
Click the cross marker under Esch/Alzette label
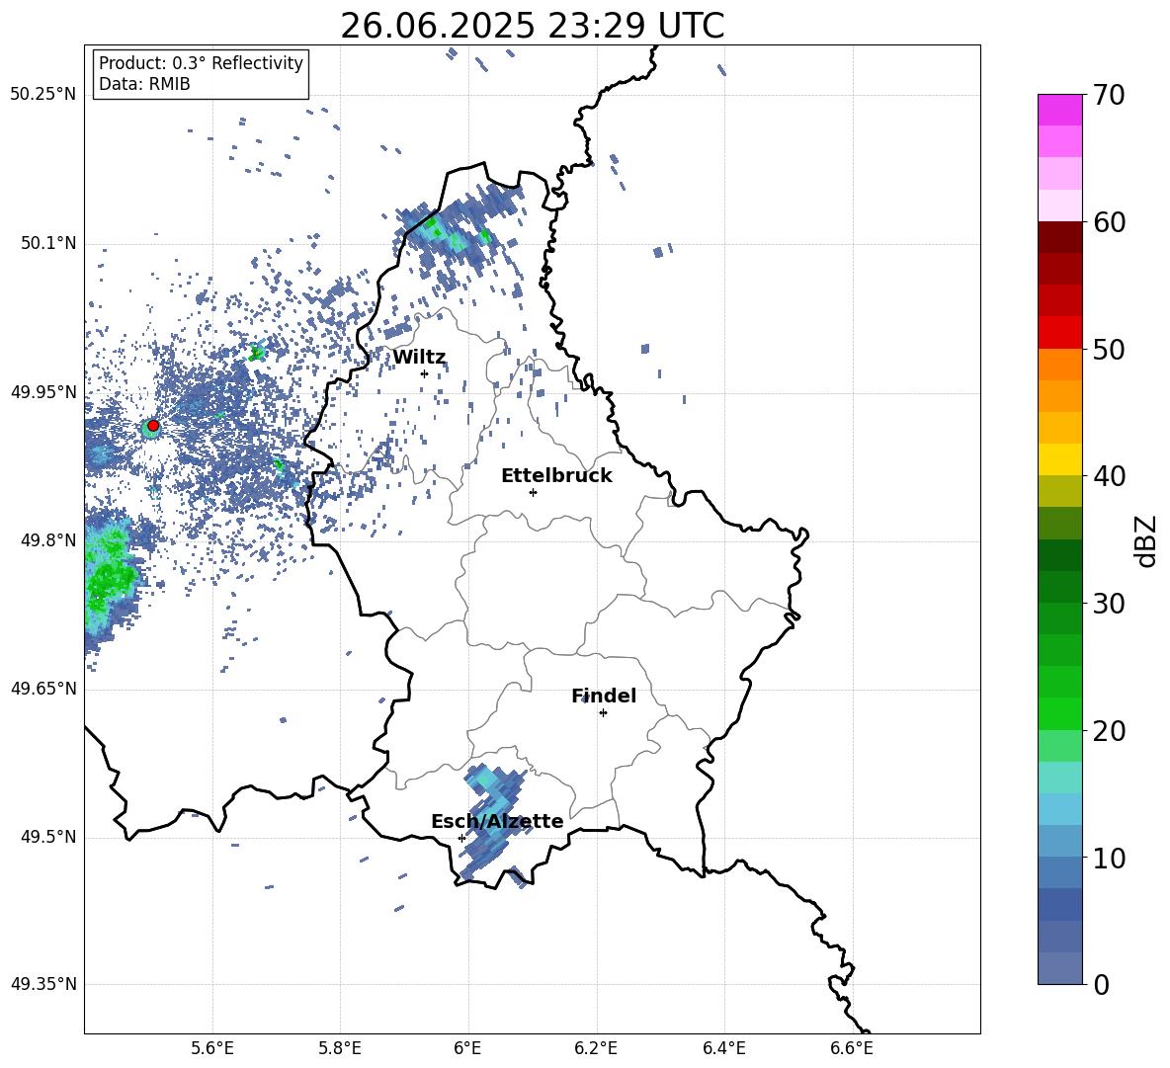461,838
